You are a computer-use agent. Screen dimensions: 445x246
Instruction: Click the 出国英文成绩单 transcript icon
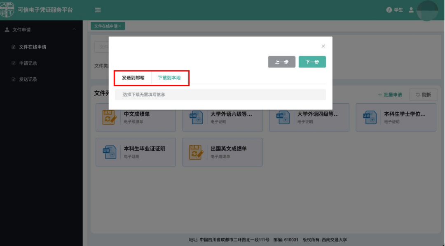(197, 152)
